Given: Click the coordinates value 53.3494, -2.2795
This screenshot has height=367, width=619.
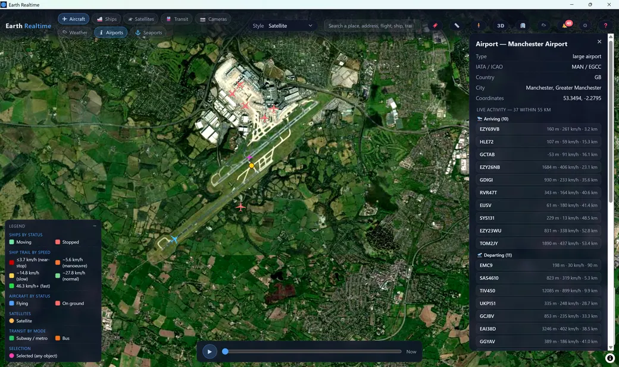Looking at the screenshot, I should (x=582, y=98).
